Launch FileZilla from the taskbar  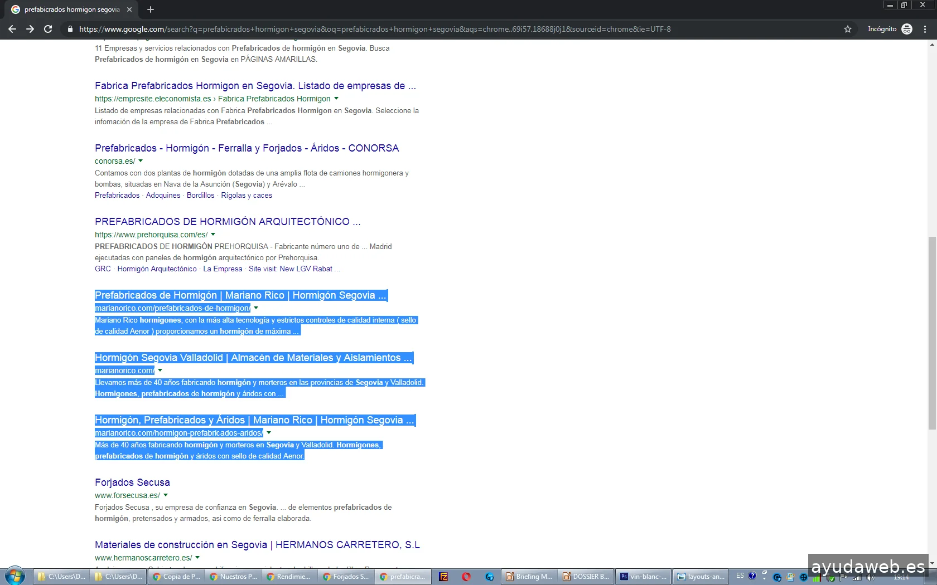coord(443,577)
